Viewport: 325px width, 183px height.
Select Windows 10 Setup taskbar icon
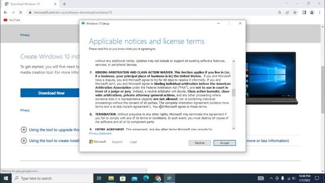169,178
